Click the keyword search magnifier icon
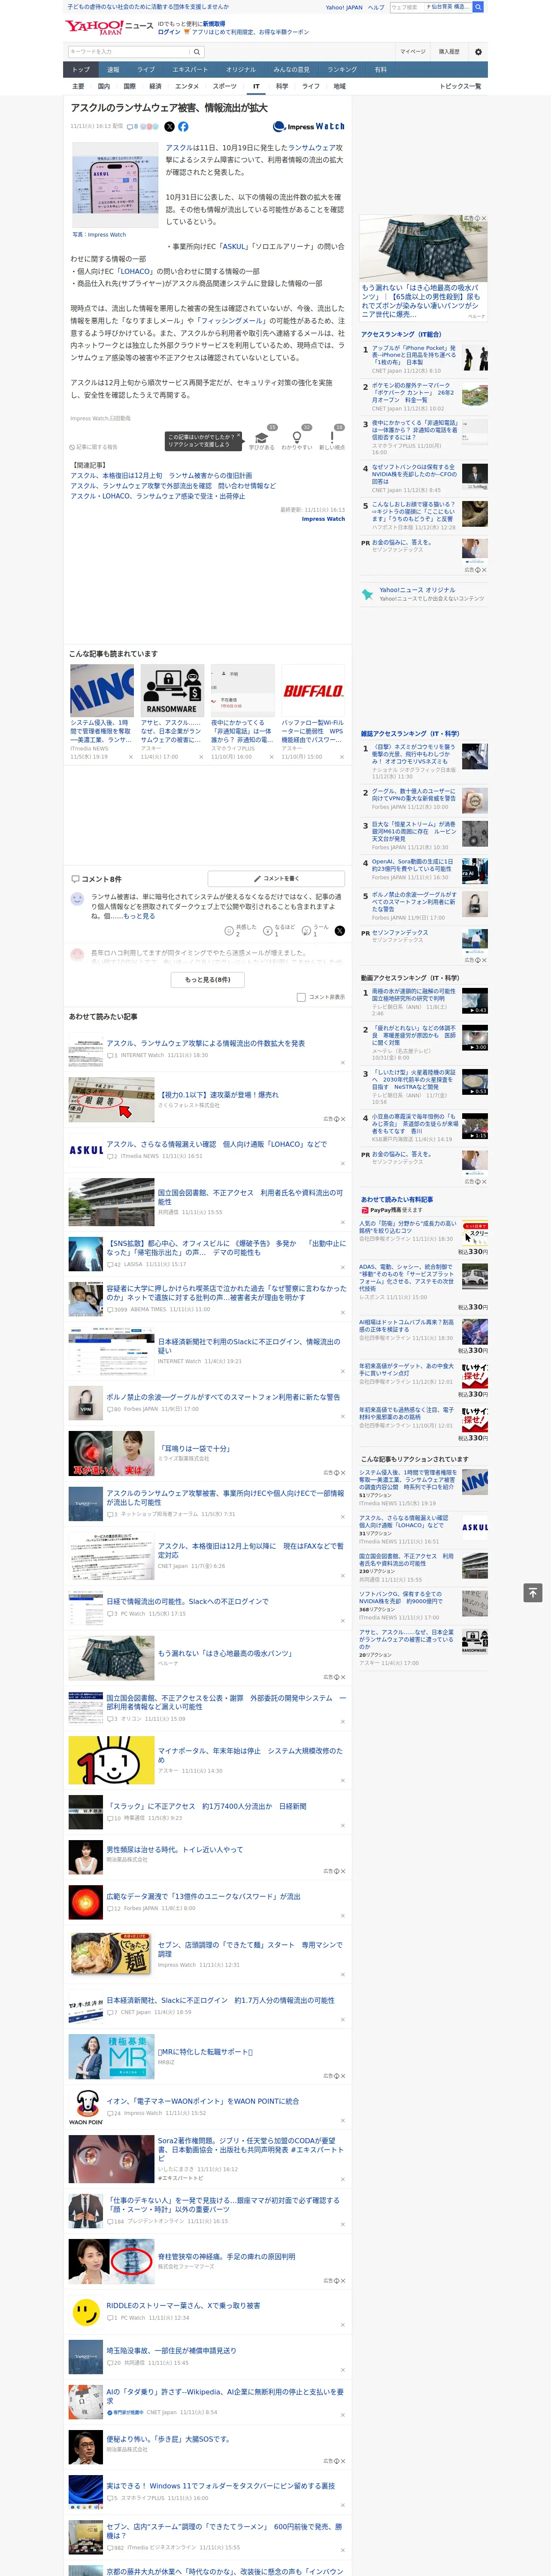Image resolution: width=551 pixels, height=2576 pixels. (x=196, y=51)
